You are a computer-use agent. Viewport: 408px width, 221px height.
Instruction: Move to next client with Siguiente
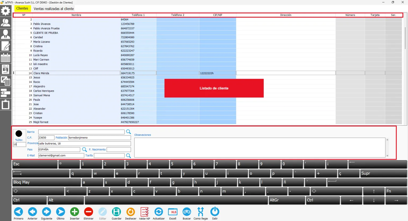click(x=46, y=214)
